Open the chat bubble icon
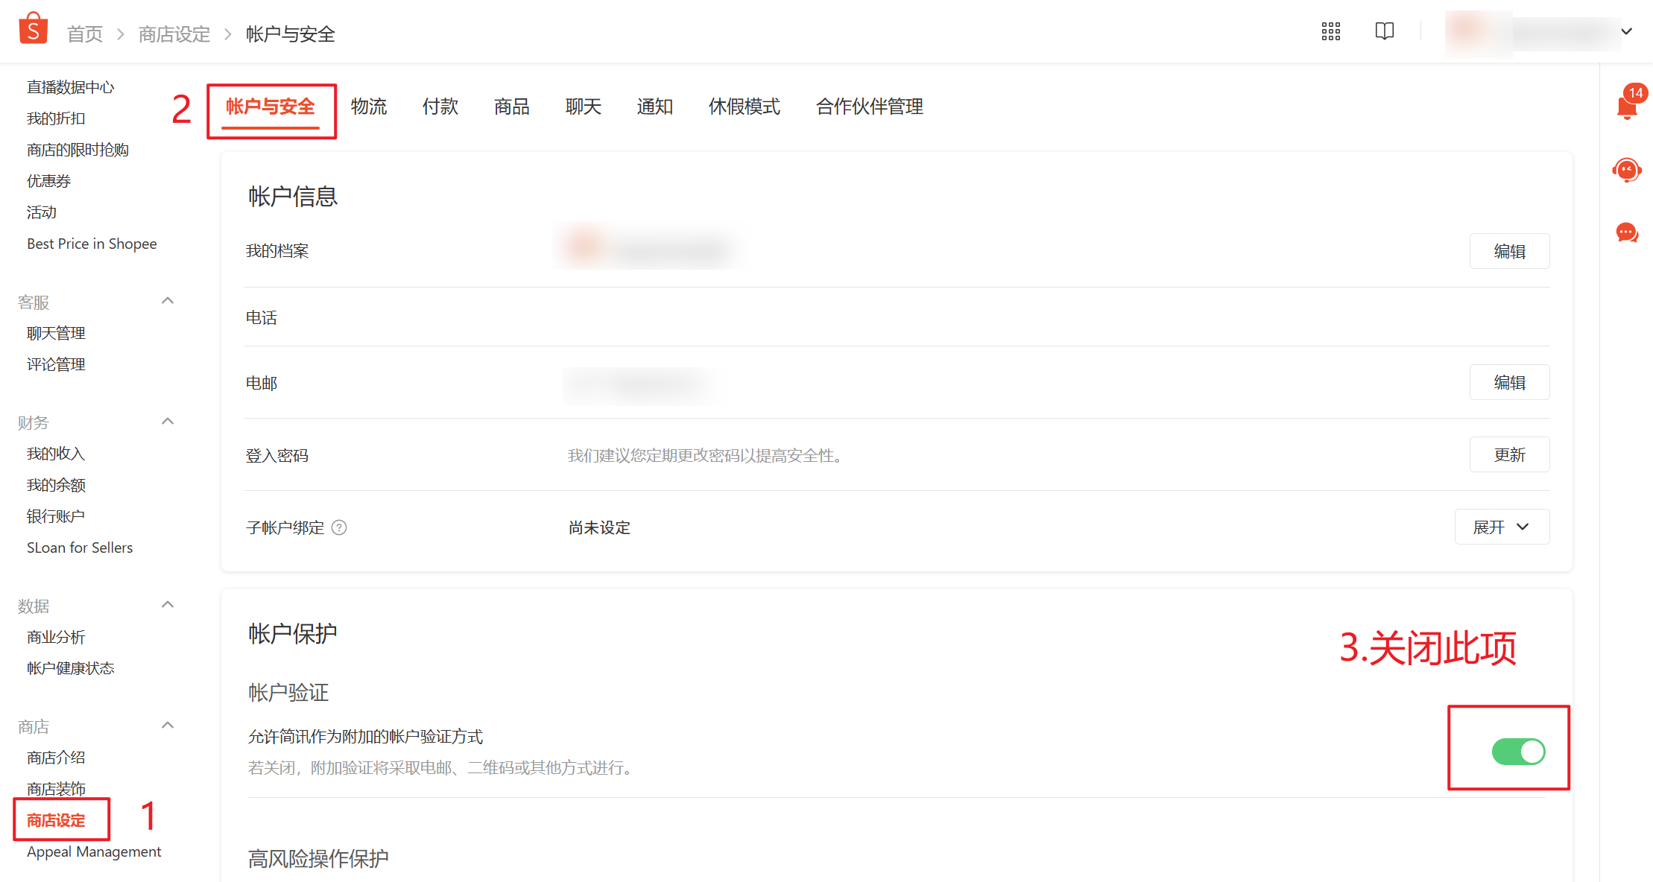The width and height of the screenshot is (1653, 882). [x=1627, y=233]
